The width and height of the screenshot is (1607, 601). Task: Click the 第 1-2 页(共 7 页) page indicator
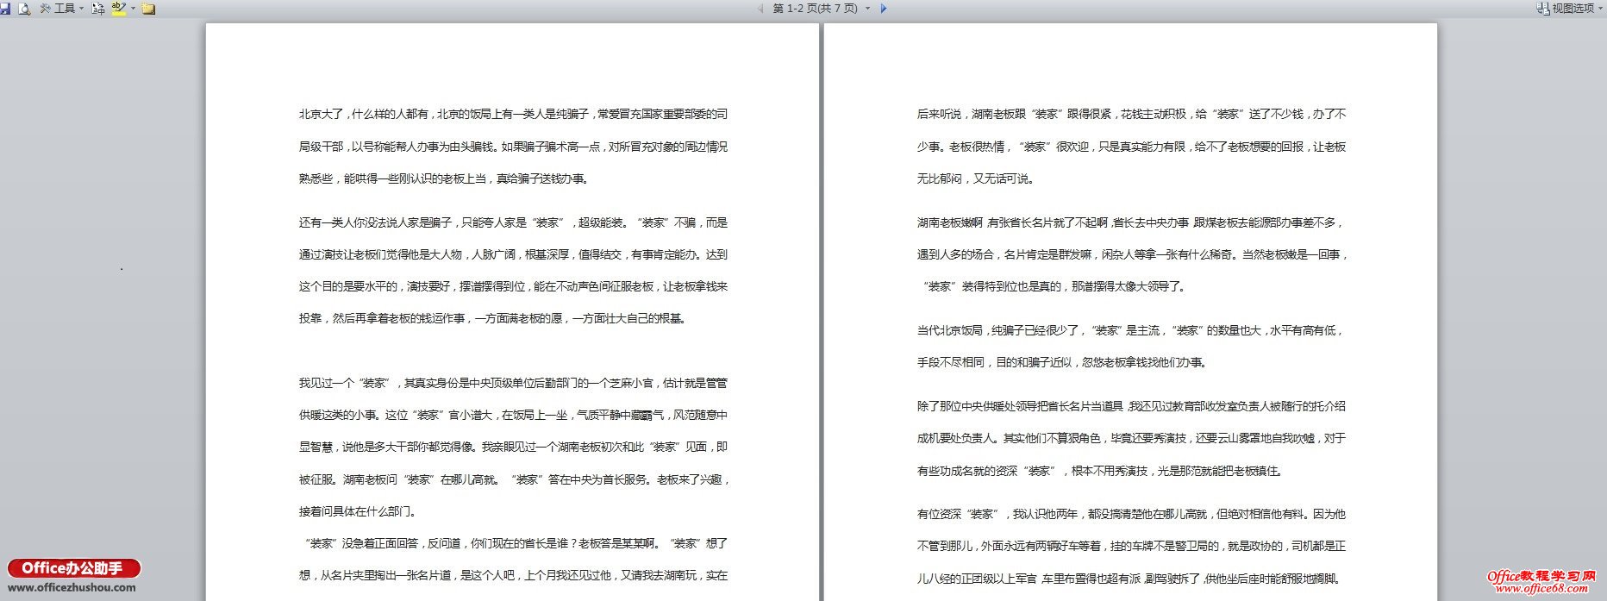coord(815,9)
